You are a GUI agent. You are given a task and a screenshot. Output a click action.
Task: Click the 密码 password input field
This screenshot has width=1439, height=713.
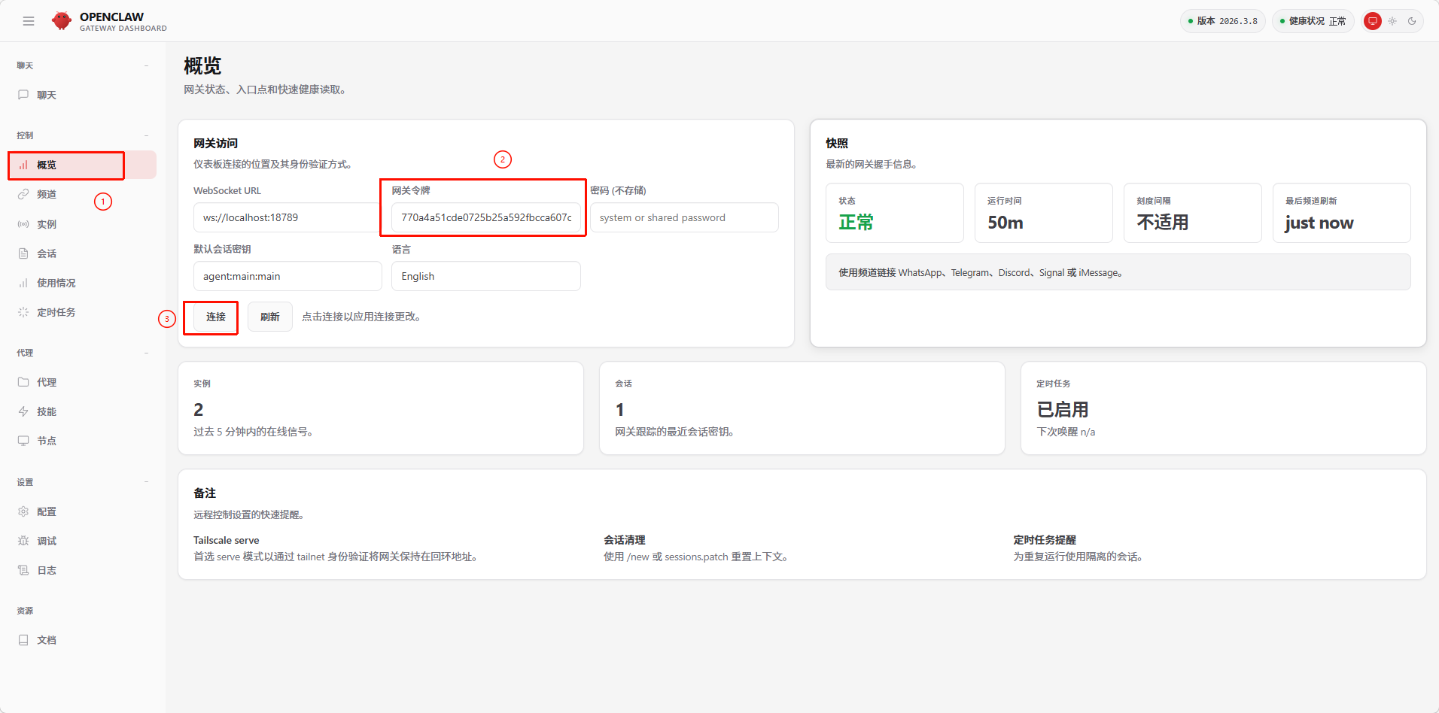pos(683,217)
